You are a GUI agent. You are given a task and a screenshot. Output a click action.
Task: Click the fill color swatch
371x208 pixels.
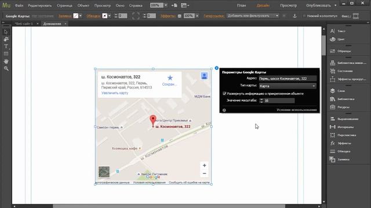point(76,16)
